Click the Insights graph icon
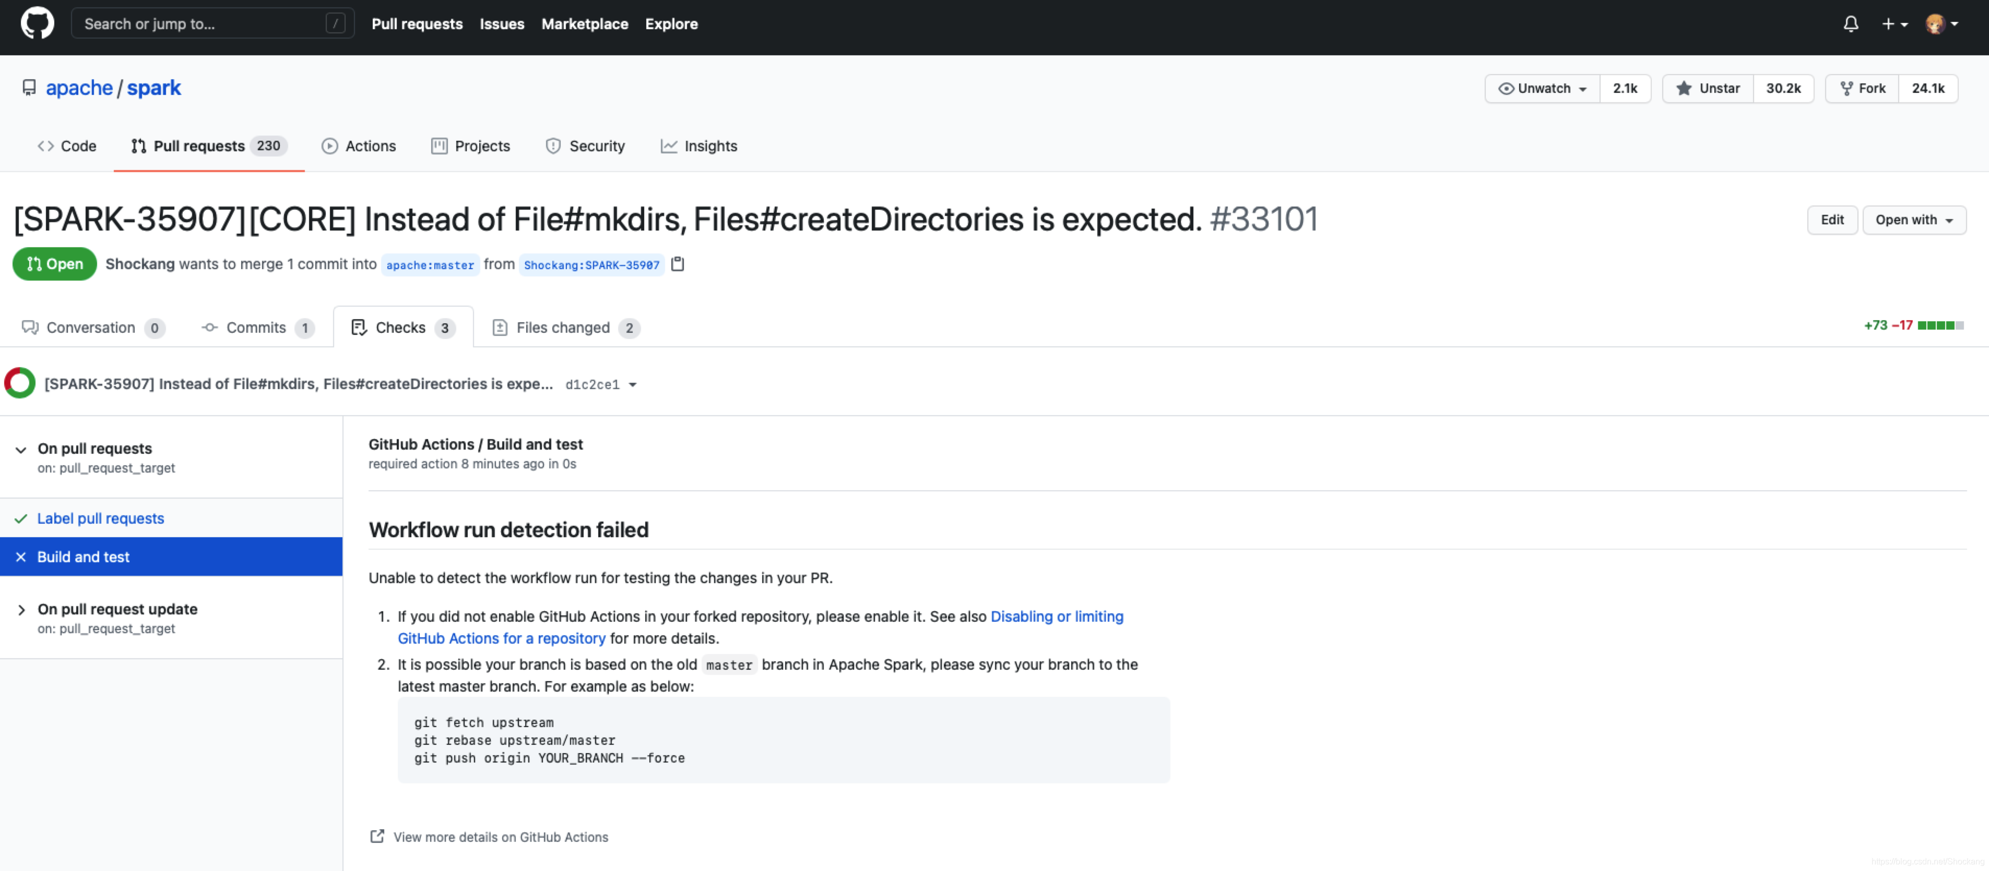The width and height of the screenshot is (1989, 871). (669, 146)
